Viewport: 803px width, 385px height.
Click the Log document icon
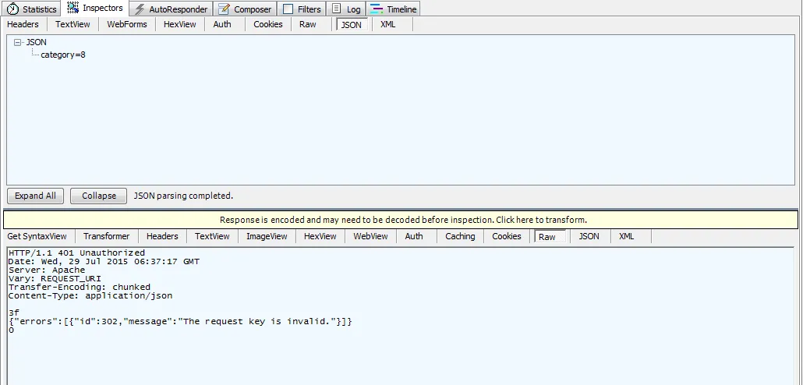336,9
